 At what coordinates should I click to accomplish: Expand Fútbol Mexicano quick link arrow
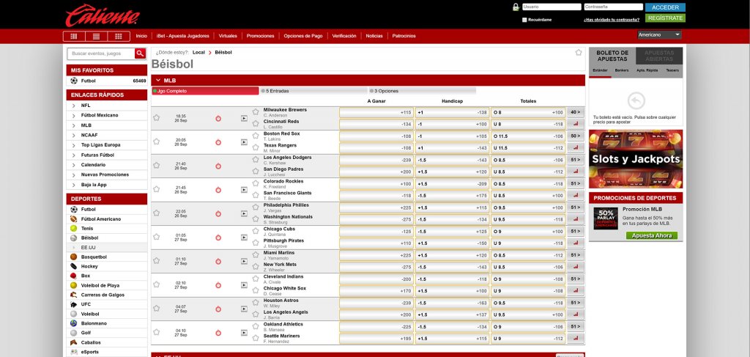click(74, 115)
